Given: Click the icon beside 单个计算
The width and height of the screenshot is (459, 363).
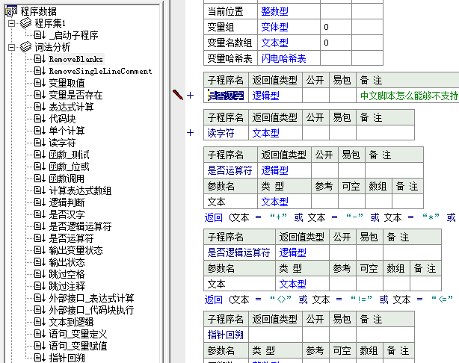Looking at the screenshot, I should (40, 131).
